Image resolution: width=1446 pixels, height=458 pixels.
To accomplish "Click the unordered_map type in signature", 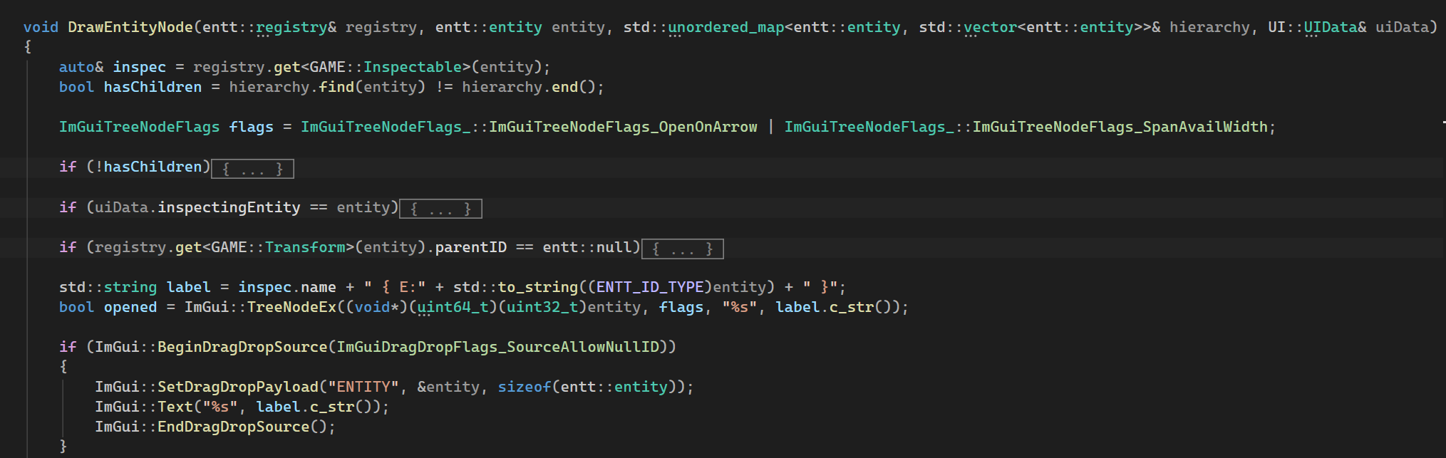I will [725, 27].
